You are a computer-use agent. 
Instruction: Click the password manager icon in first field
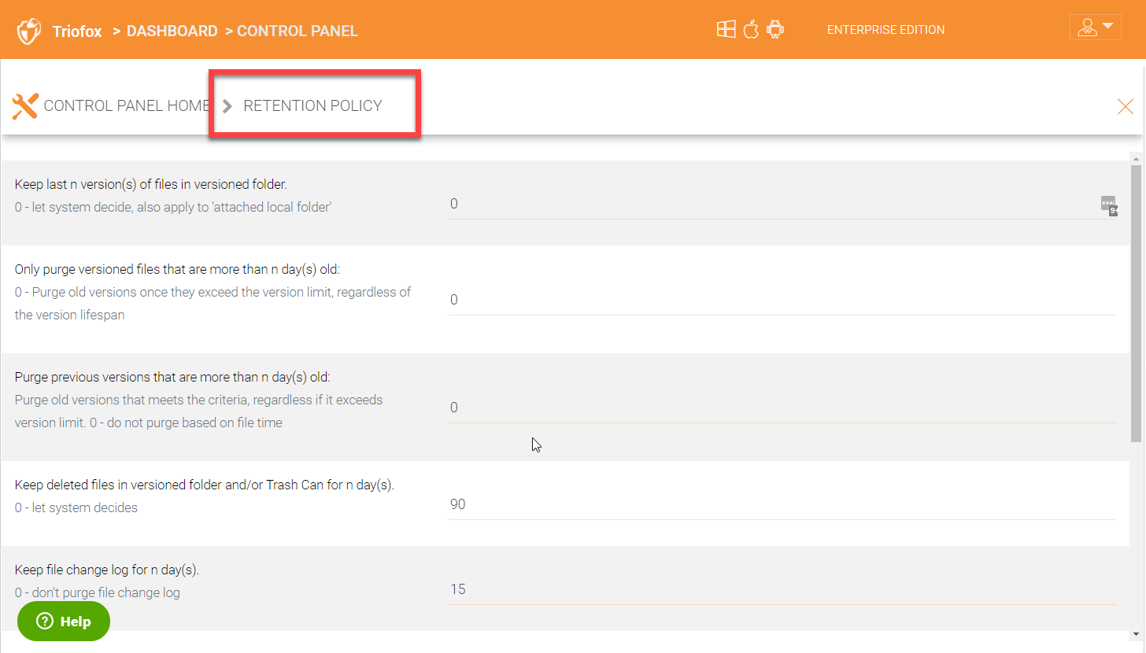tap(1108, 205)
